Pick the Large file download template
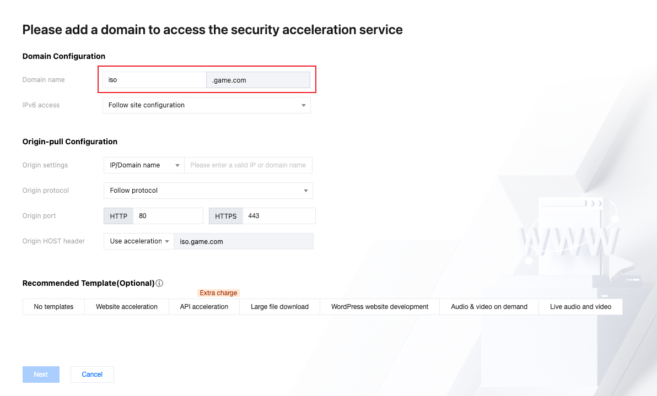657x396 pixels. coord(279,307)
